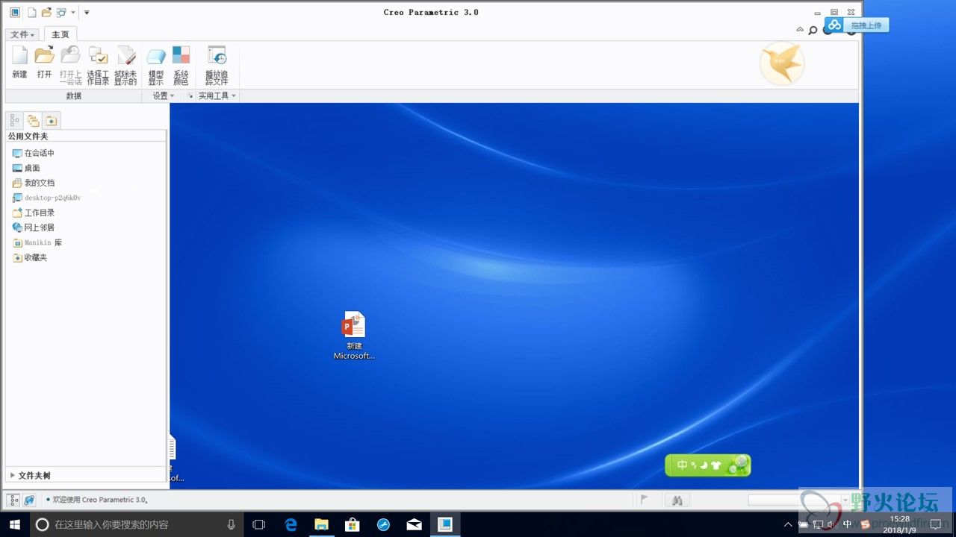The image size is (956, 537).
Task: Select desktop-p2q6k0v computer entry
Action: [x=46, y=198]
